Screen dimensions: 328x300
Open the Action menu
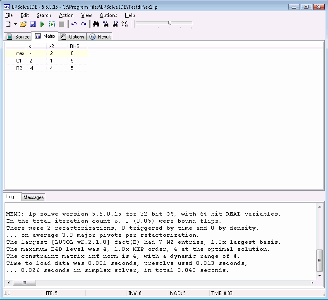click(x=66, y=15)
